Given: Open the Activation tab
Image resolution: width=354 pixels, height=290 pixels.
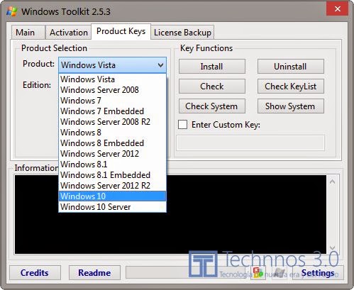Looking at the screenshot, I should pos(68,33).
